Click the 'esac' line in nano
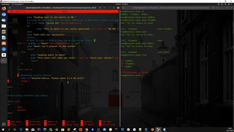 pos(10,87)
